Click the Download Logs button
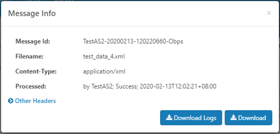The height and width of the screenshot is (134, 280). tap(191, 118)
